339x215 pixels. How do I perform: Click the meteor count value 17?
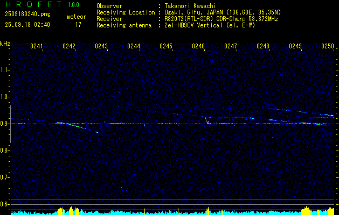(x=79, y=25)
